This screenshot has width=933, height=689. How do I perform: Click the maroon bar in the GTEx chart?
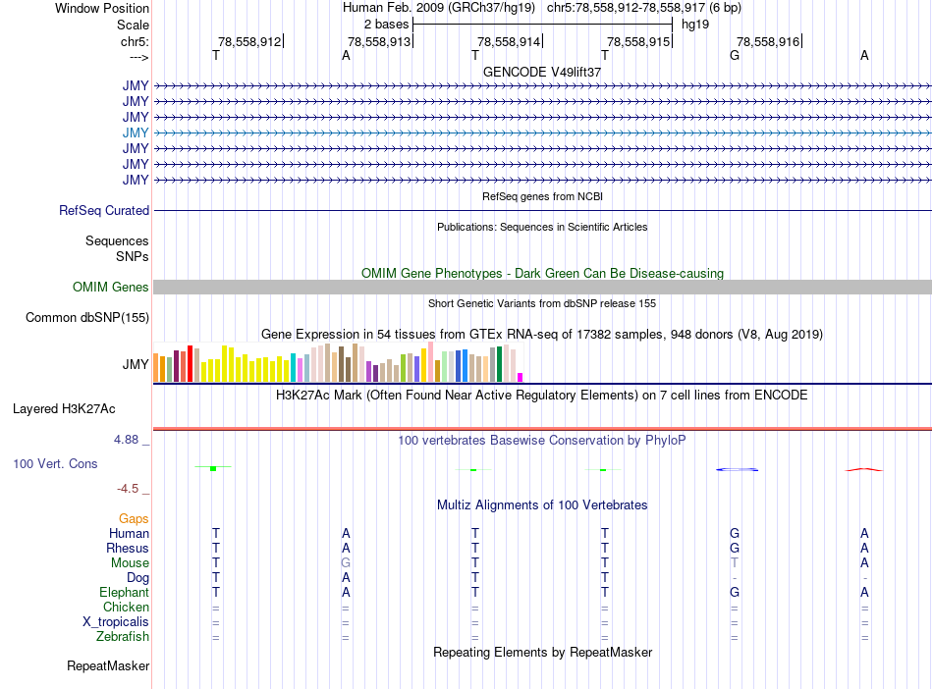click(176, 366)
